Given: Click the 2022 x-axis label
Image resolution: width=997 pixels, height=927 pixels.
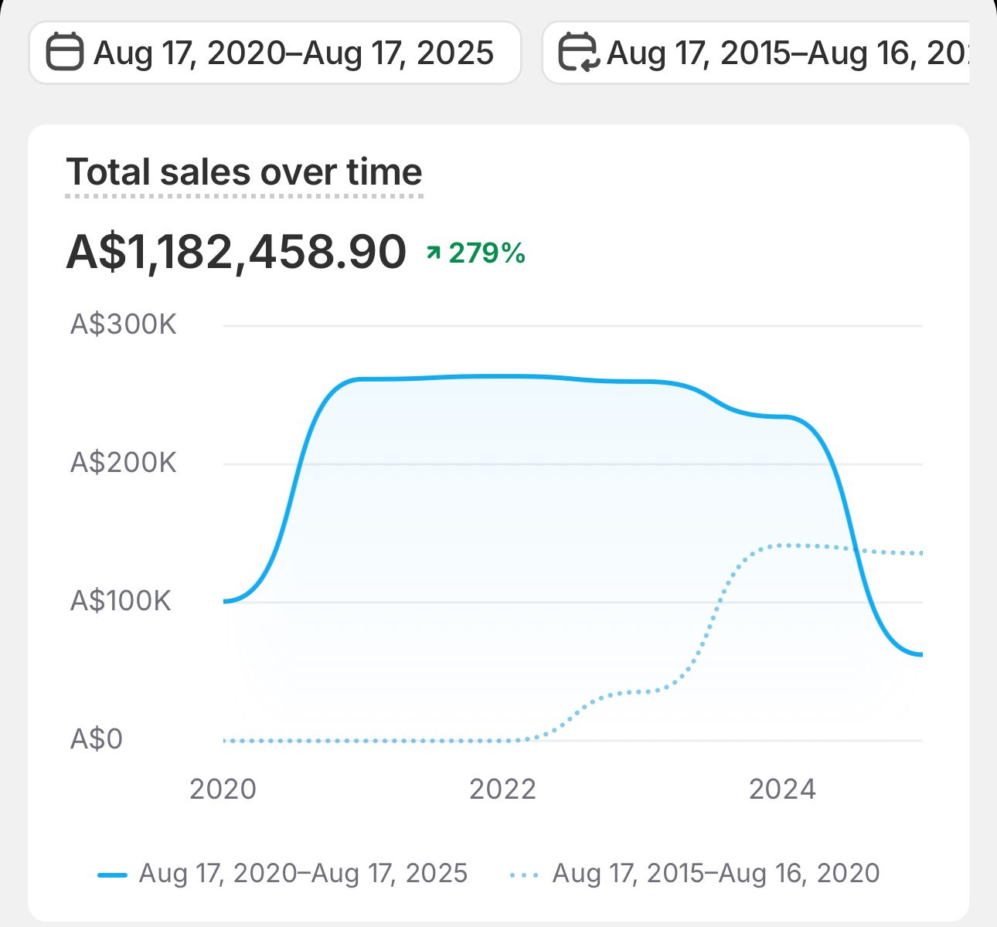Looking at the screenshot, I should pos(502,789).
